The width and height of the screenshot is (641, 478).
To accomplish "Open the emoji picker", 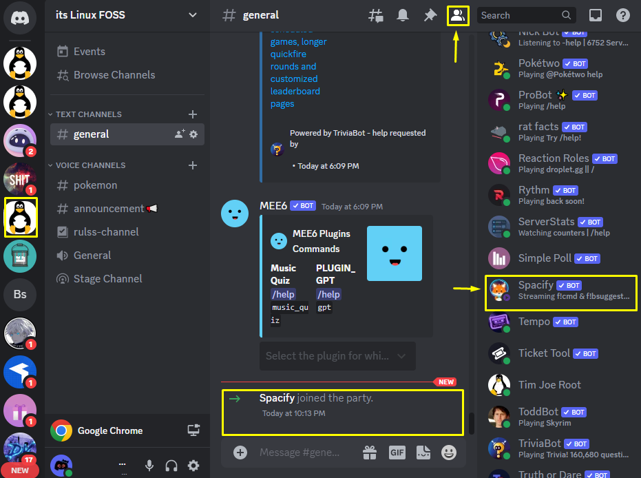I will tap(449, 453).
